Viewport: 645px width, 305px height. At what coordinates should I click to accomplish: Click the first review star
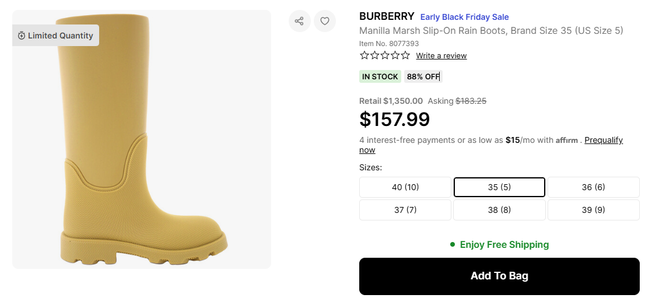(364, 55)
